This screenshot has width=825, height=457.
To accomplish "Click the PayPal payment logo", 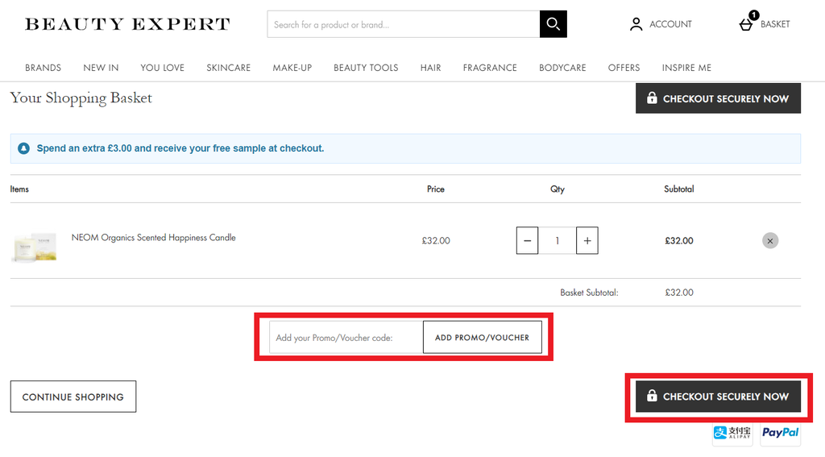I will (x=780, y=433).
